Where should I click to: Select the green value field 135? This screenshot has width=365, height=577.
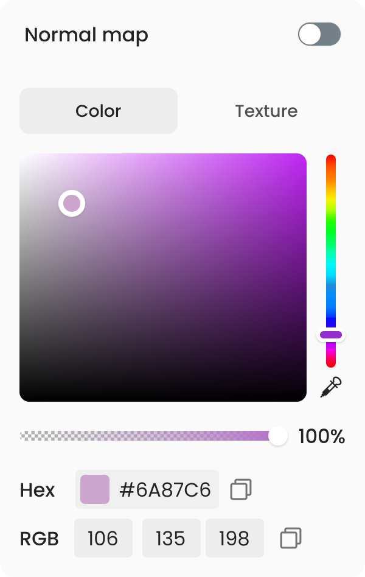pos(171,538)
